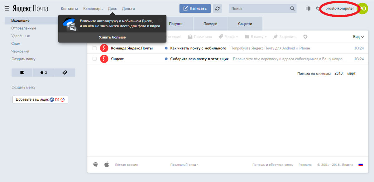Open the hamburger menu next to Яндекс logo
Viewport: 374px width, 182px height.
[7, 8]
